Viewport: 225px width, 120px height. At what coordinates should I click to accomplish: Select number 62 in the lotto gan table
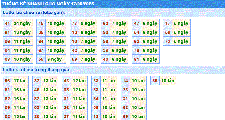click(x=137, y=41)
